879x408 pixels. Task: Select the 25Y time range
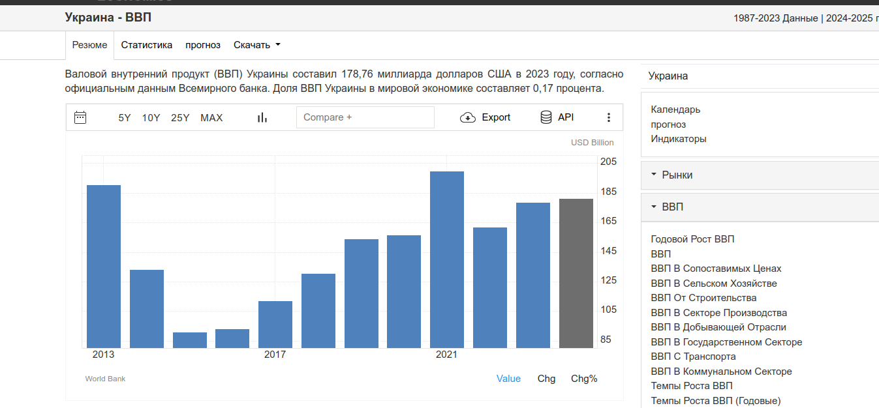[180, 118]
